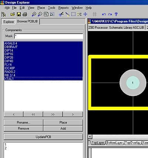Select XTAL1 in the component list

pyautogui.click(x=43, y=79)
